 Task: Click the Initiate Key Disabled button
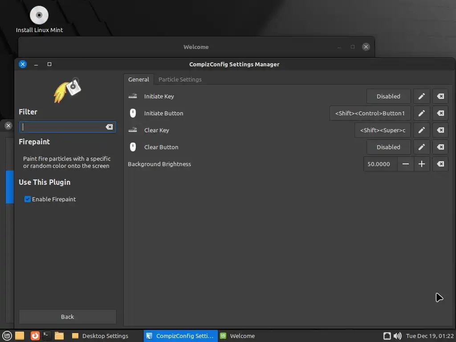[x=388, y=96]
